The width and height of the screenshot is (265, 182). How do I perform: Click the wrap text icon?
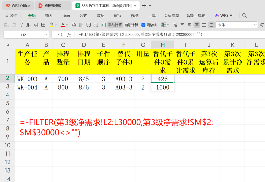[x=89, y=25]
